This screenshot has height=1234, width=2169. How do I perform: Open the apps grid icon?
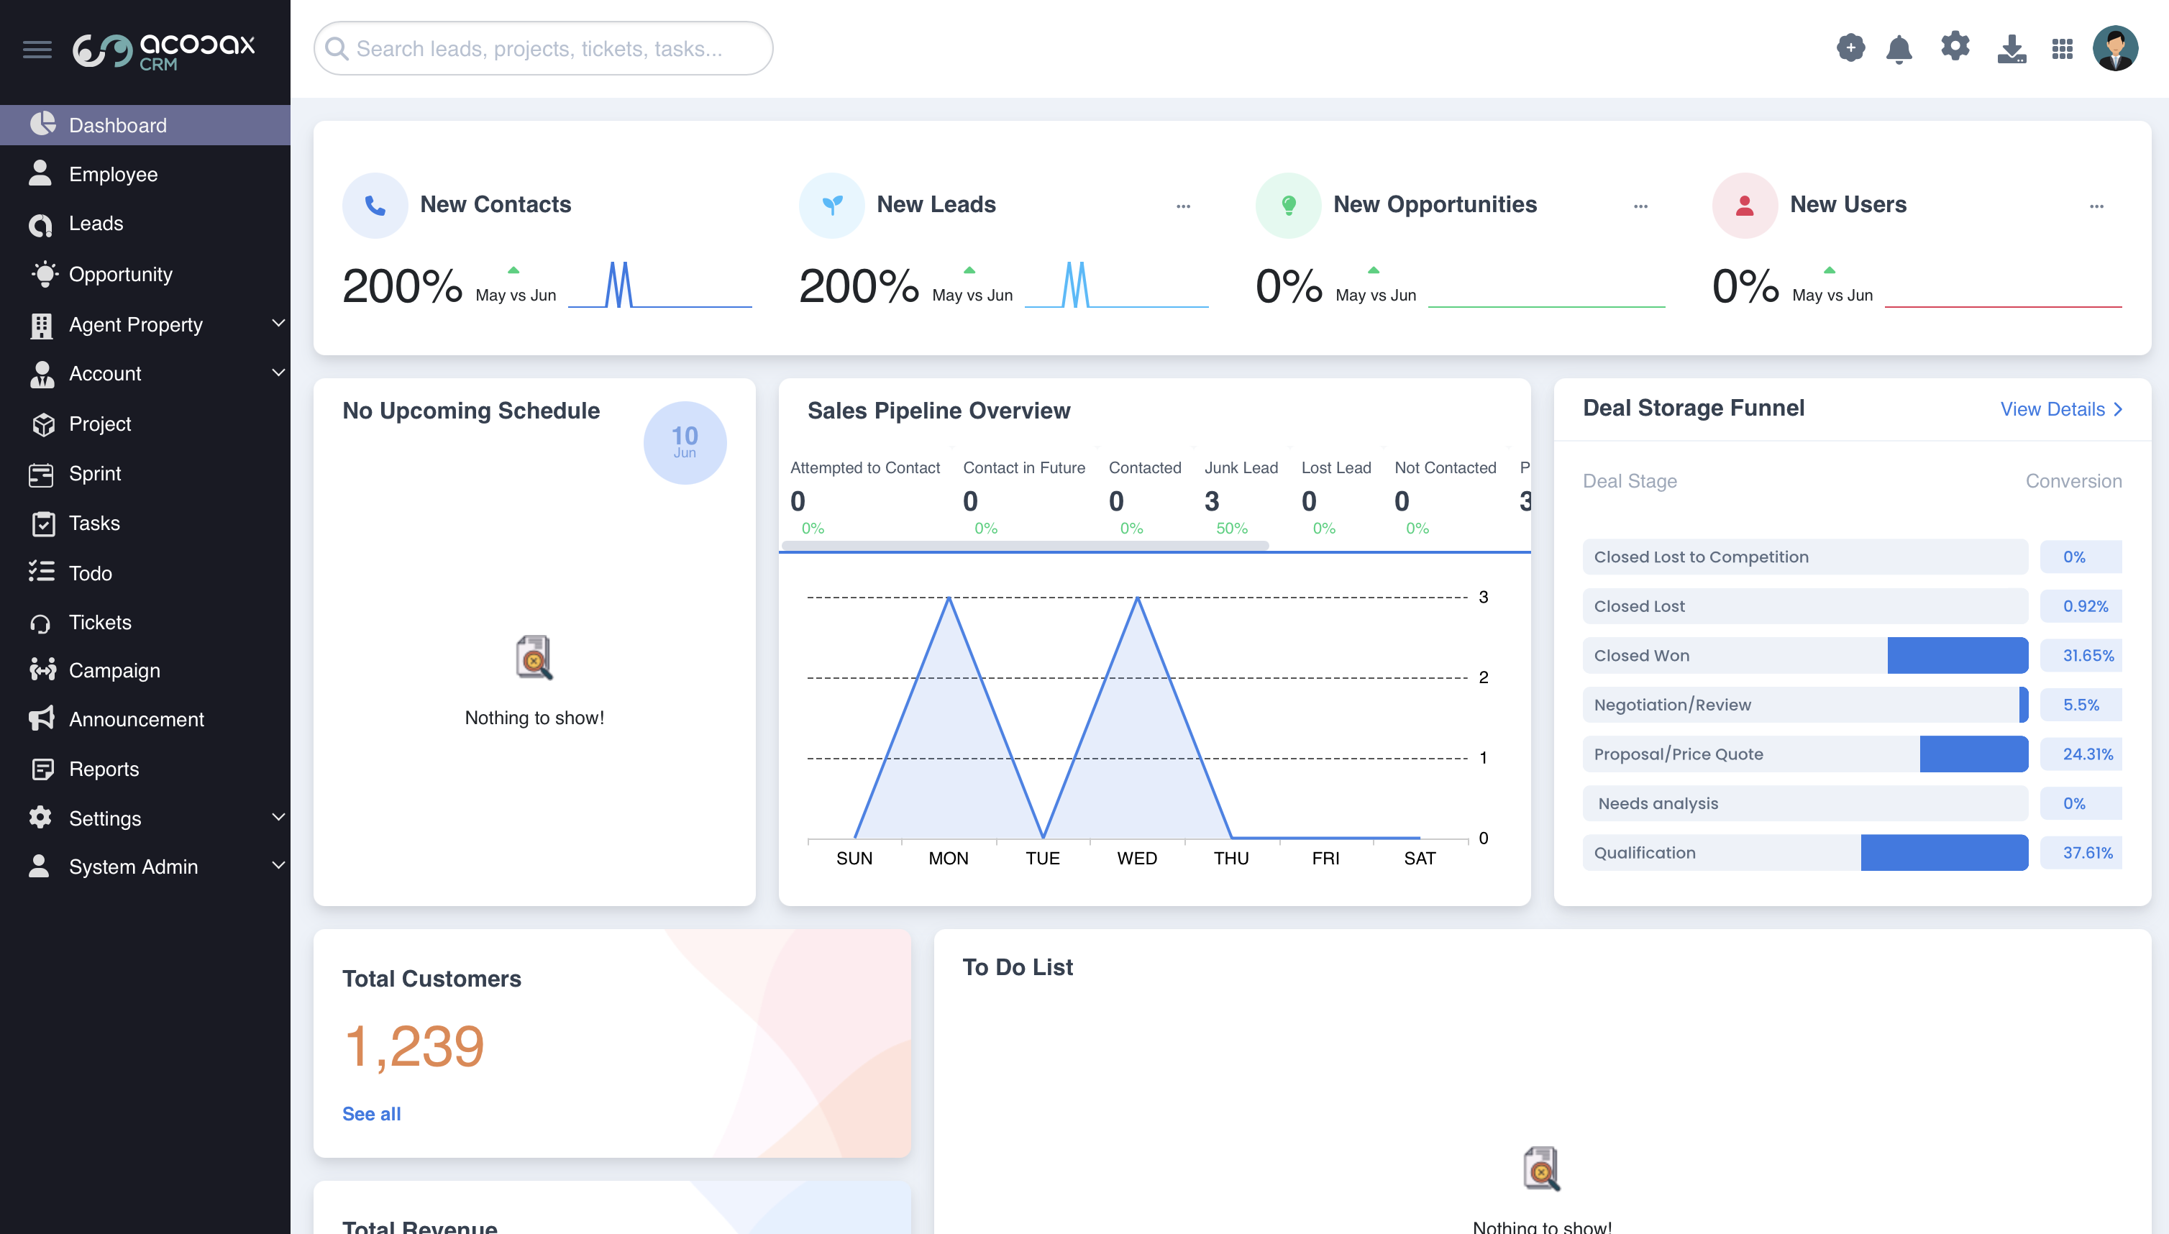pyautogui.click(x=2062, y=49)
